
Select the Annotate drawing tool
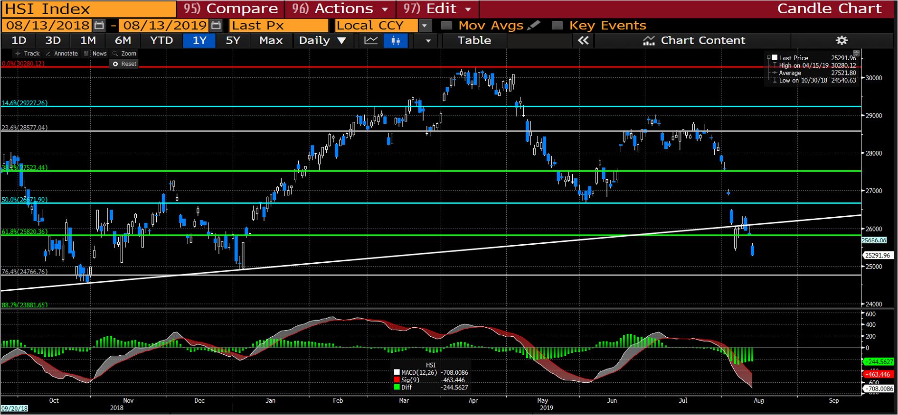tap(62, 54)
